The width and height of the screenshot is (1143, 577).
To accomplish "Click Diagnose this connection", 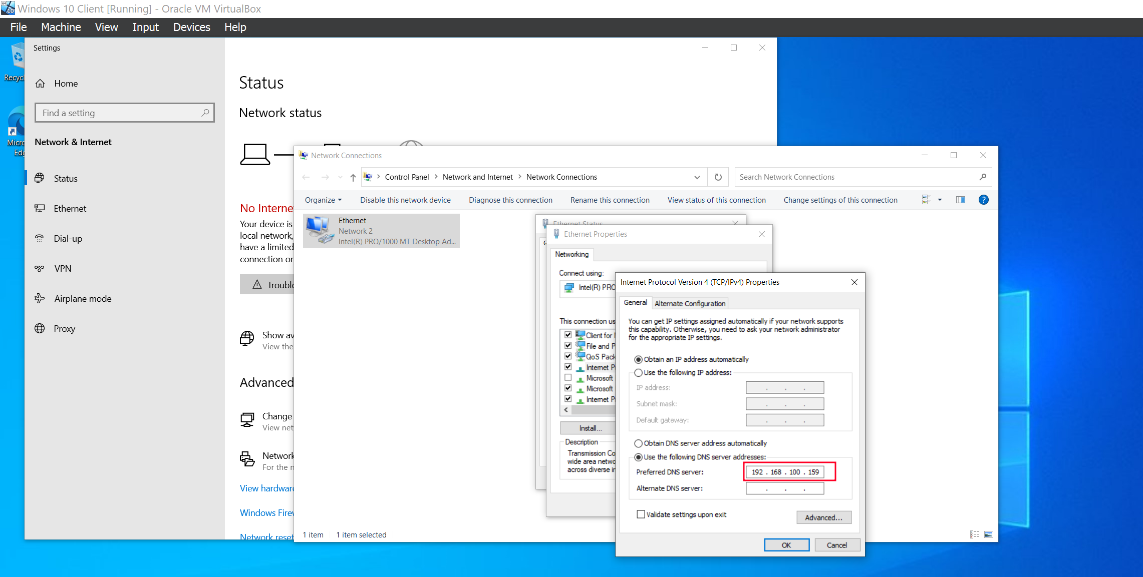I will coord(510,200).
